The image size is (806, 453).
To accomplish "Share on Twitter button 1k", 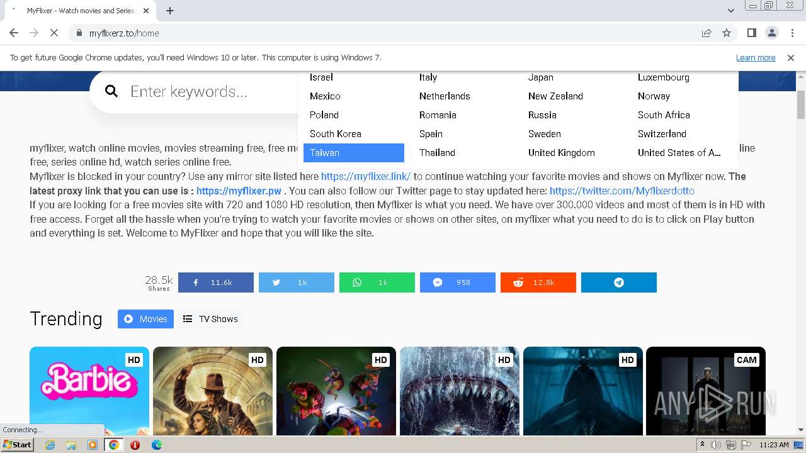I will 297,282.
